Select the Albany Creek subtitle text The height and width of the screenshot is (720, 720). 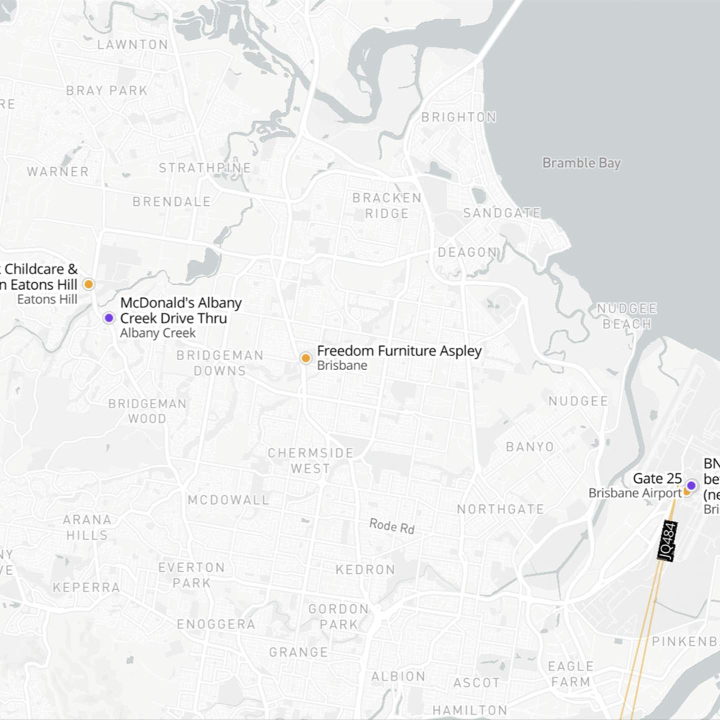tap(158, 332)
